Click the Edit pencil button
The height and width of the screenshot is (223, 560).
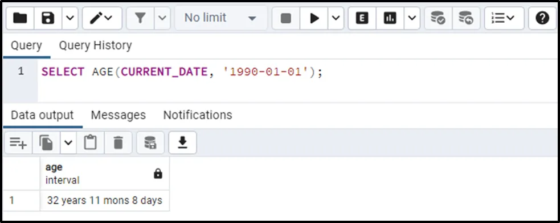[102, 18]
